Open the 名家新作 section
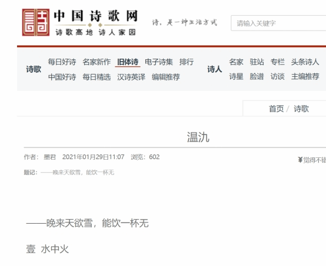Viewport: 326px width, 266px height. (97, 62)
